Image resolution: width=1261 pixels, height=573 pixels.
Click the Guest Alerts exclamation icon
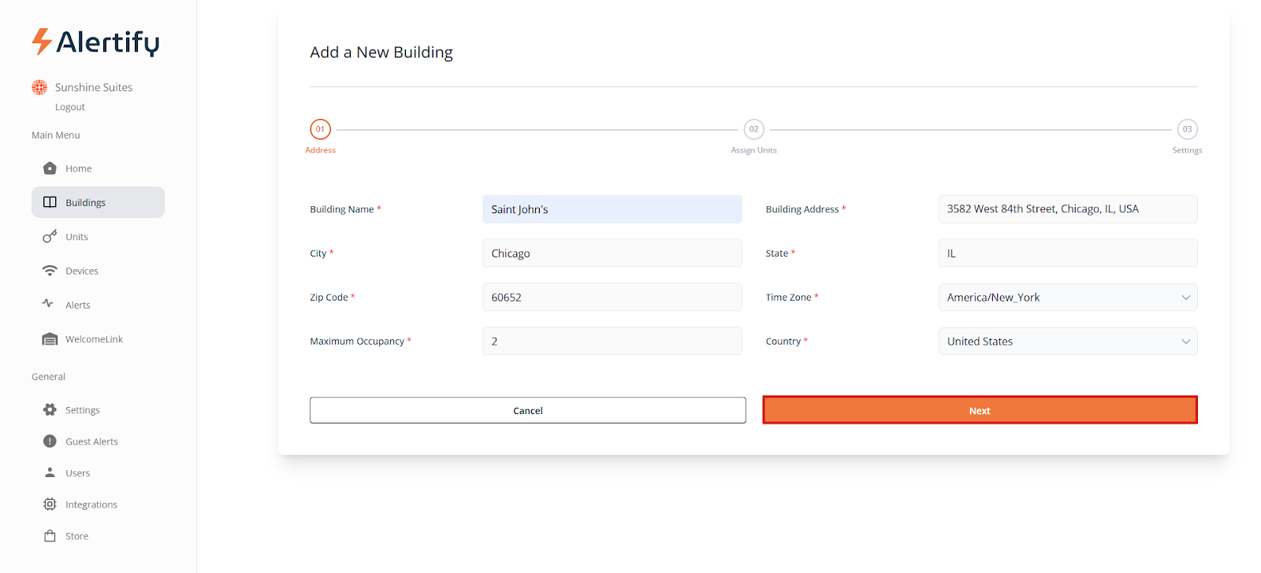(x=50, y=442)
